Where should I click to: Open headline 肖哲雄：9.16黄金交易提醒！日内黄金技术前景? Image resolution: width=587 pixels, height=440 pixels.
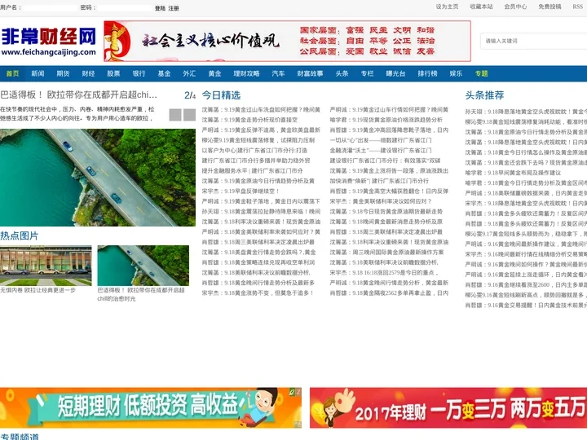point(526,306)
